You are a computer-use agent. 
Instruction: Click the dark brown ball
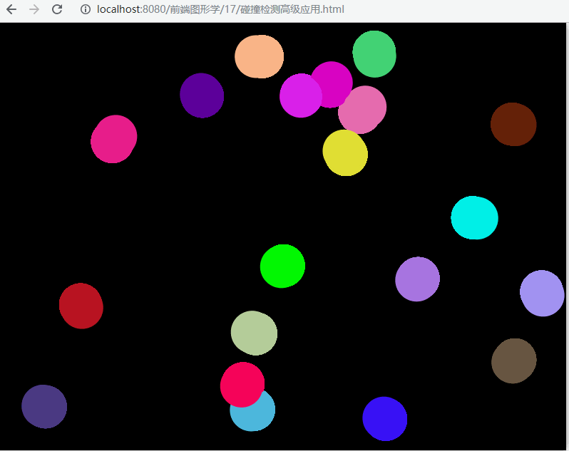[513, 125]
